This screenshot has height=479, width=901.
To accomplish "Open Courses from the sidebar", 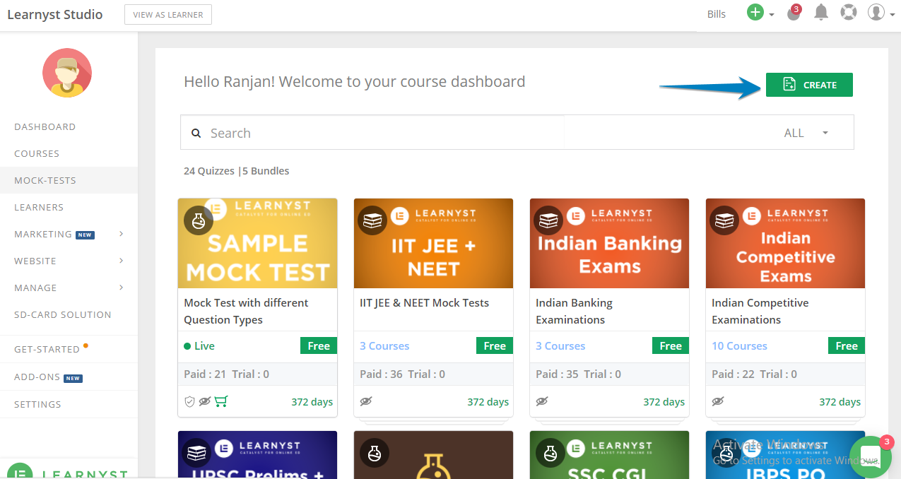I will click(x=37, y=153).
